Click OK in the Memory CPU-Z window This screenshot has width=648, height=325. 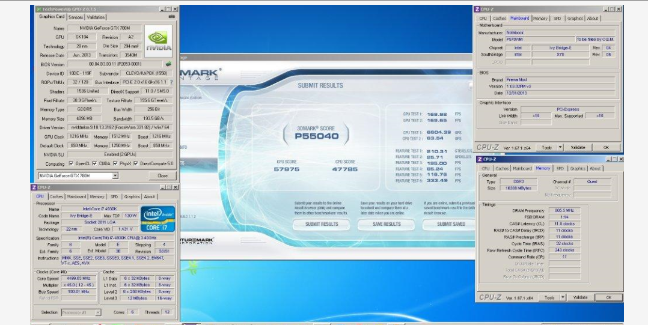[608, 297]
